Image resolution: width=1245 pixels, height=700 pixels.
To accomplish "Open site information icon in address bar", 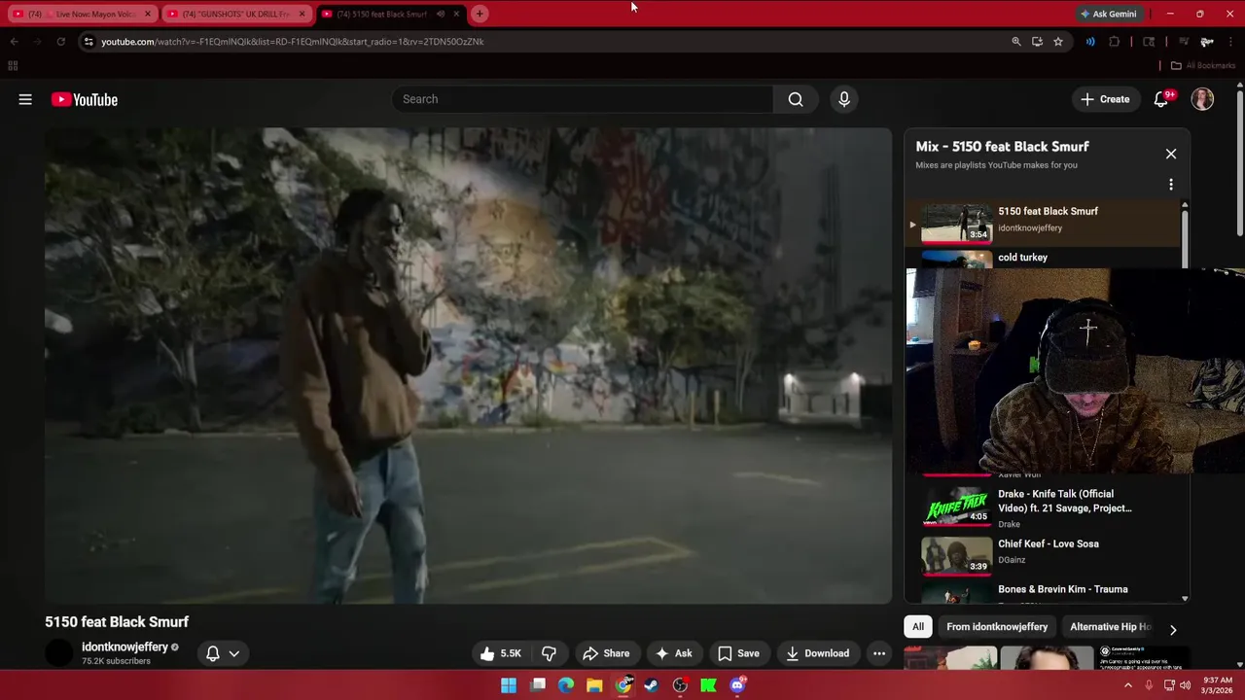I will click(x=89, y=42).
